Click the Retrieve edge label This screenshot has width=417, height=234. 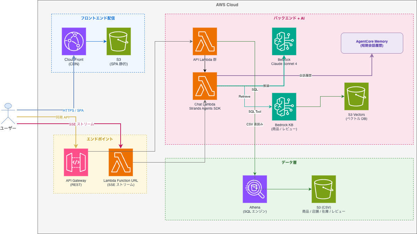(244, 97)
